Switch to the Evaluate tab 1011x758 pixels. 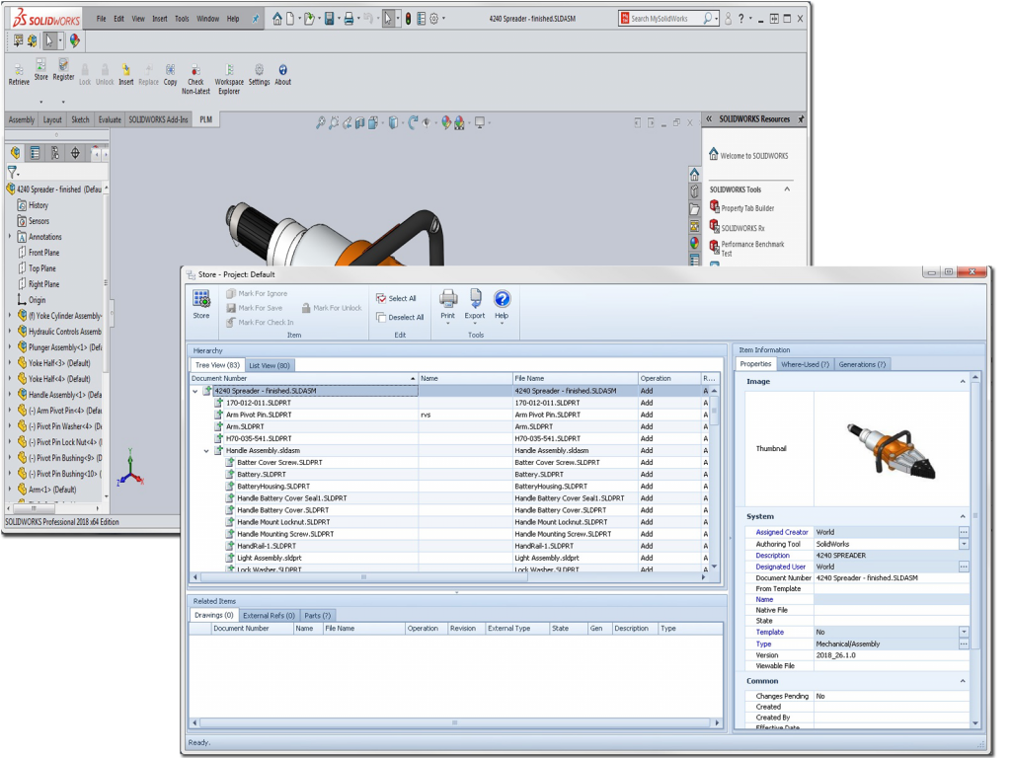[110, 119]
